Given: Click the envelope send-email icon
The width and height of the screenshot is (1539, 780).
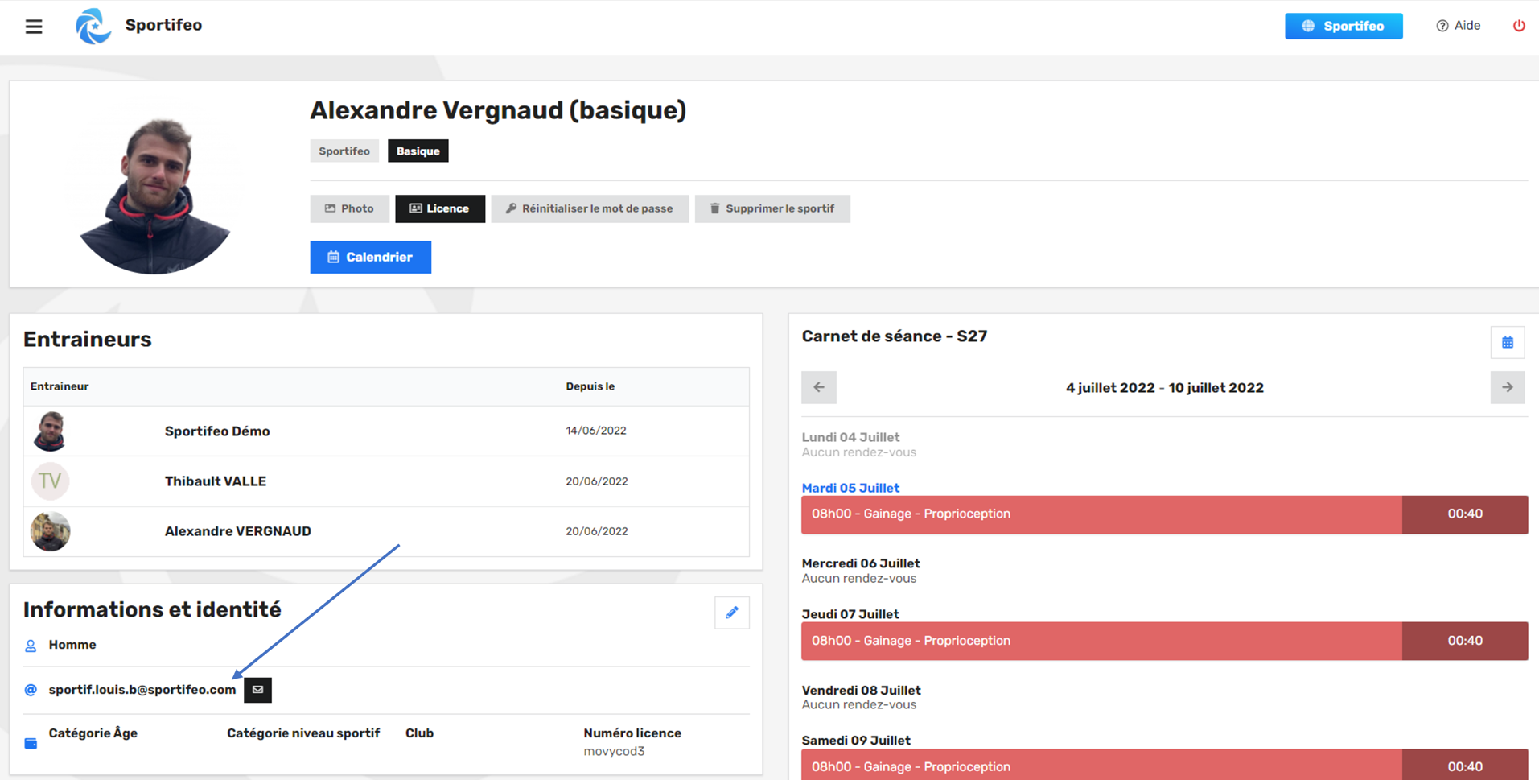Looking at the screenshot, I should pos(257,690).
